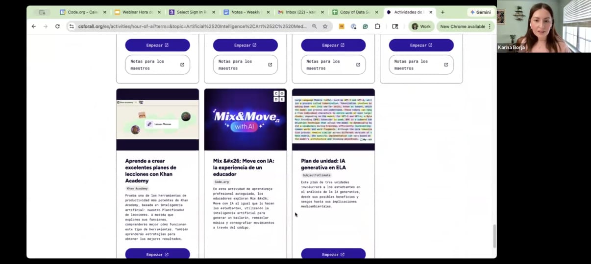Click Empezar under the Khan Academy card
591x264 pixels.
tap(157, 254)
